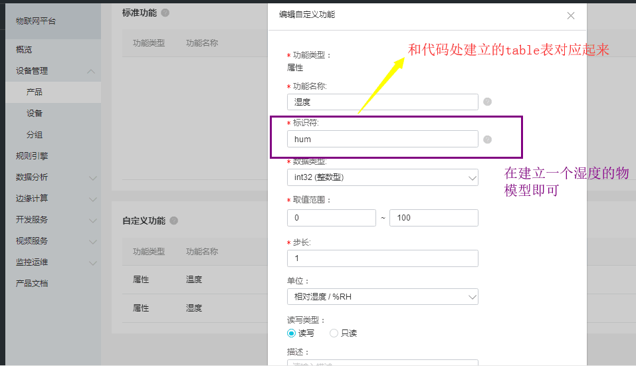Click 物联网平台 title in sidebar

(x=36, y=21)
